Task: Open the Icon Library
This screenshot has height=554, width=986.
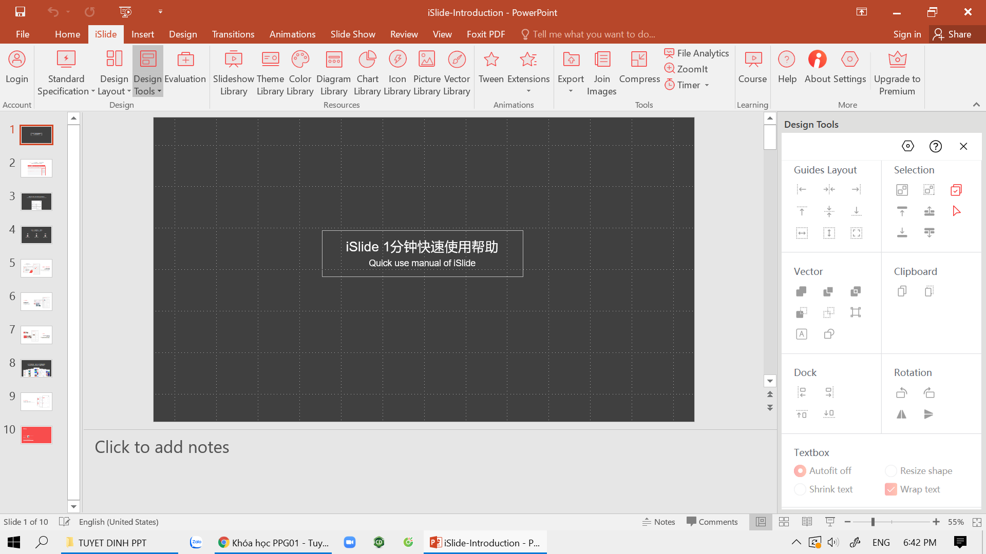Action: click(x=397, y=73)
